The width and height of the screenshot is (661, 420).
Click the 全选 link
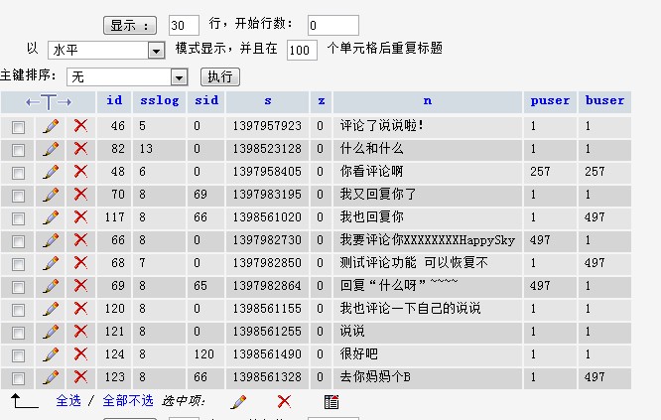(68, 400)
